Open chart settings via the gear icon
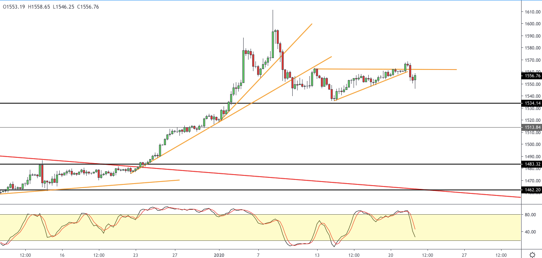The image size is (542, 258). 532,255
